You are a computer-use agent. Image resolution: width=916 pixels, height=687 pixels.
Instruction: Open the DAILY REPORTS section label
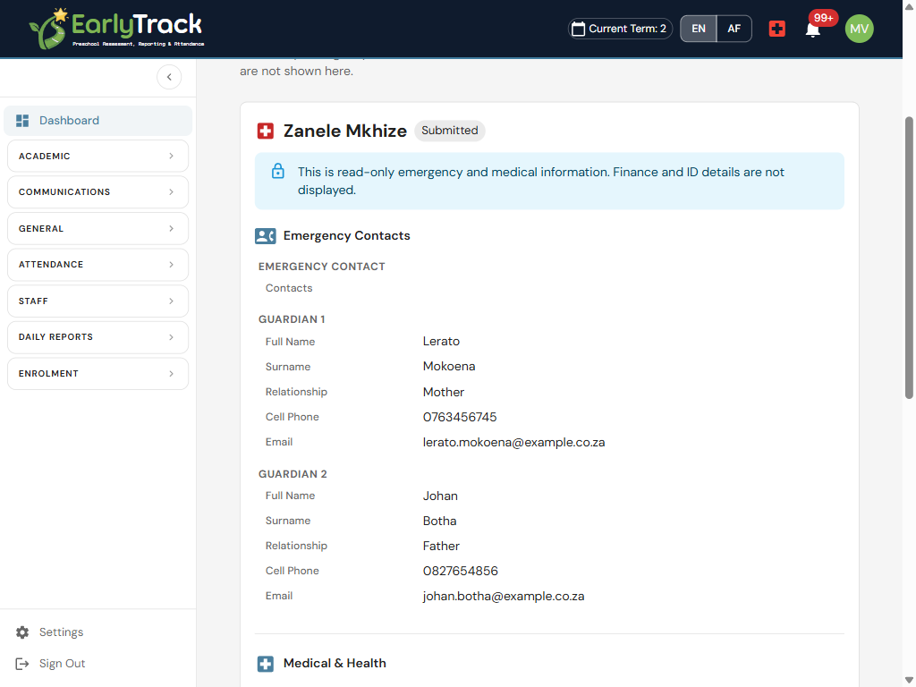coord(55,337)
